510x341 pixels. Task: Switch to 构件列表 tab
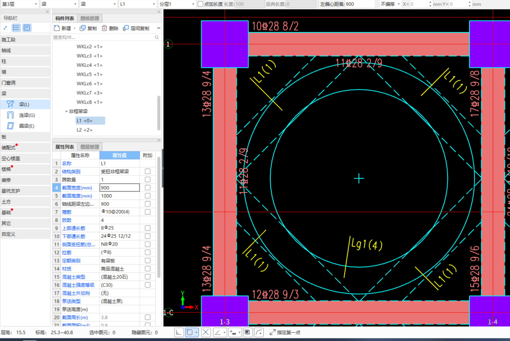(64, 18)
